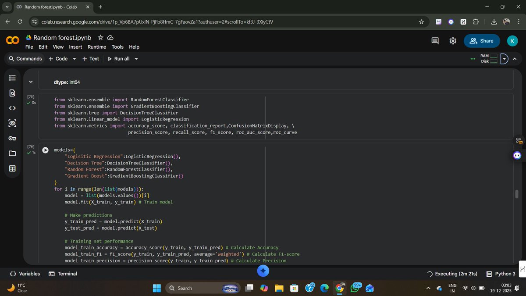
Task: Go back to previous page
Action: point(7,21)
